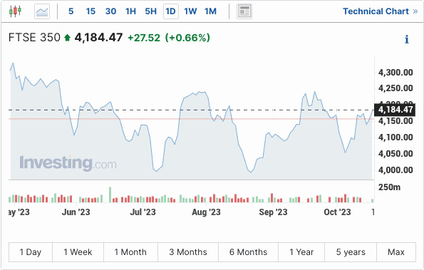Set interval to 5 minutes
This screenshot has width=424, height=270.
pos(71,11)
